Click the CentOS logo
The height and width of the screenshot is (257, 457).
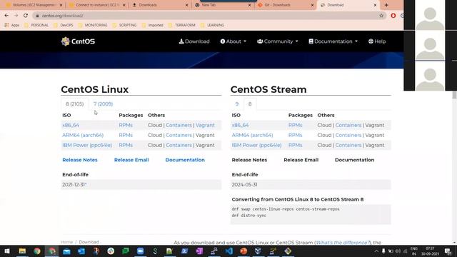click(78, 41)
